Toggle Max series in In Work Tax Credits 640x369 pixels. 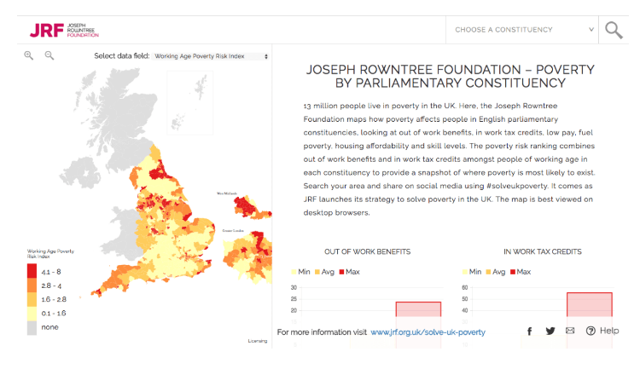pos(523,272)
